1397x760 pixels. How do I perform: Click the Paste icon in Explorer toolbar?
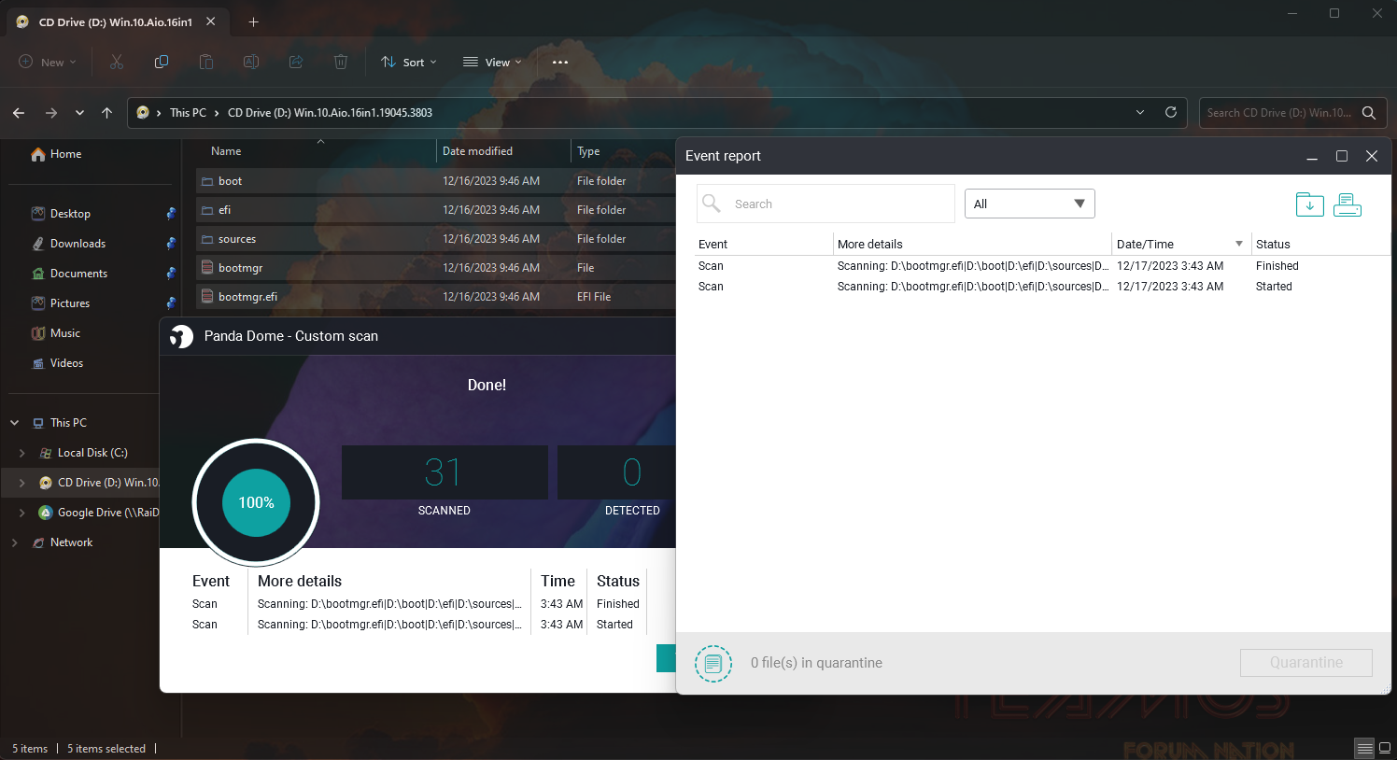(206, 62)
